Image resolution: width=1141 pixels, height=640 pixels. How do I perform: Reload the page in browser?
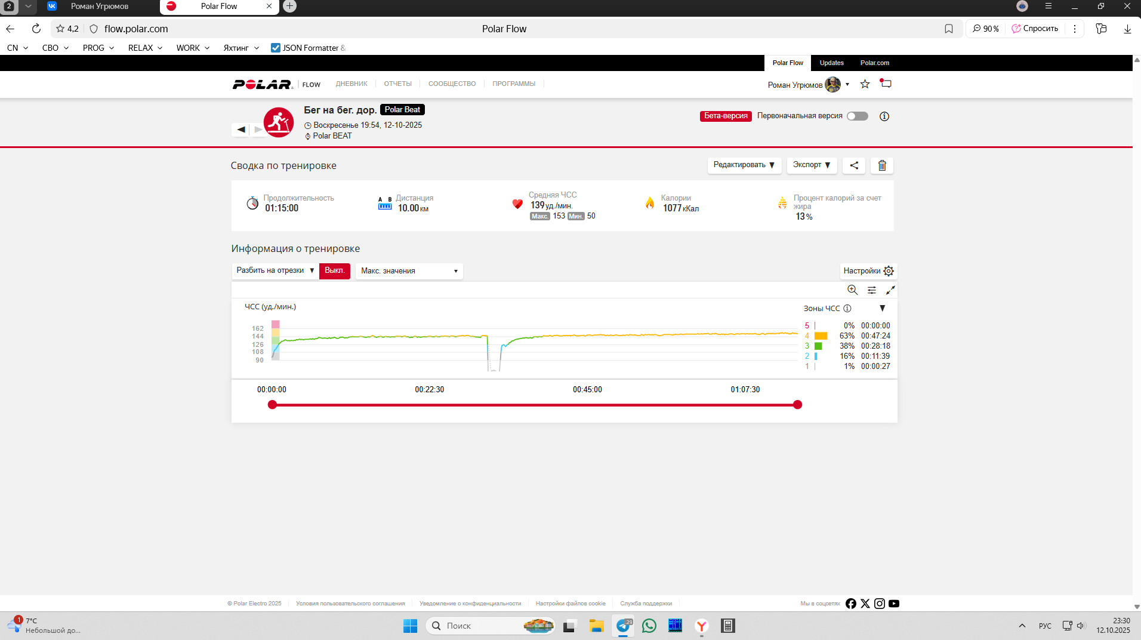tap(36, 29)
